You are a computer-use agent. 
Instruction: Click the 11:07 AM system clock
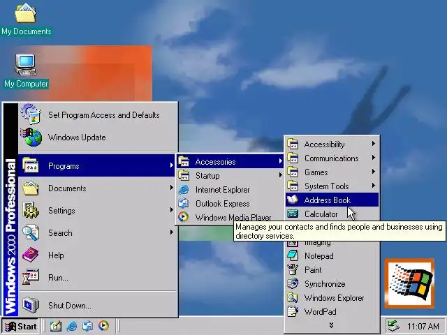(x=423, y=326)
